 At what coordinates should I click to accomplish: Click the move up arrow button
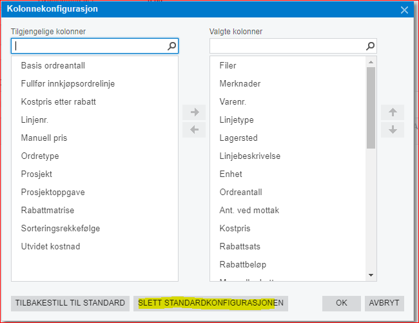(393, 112)
